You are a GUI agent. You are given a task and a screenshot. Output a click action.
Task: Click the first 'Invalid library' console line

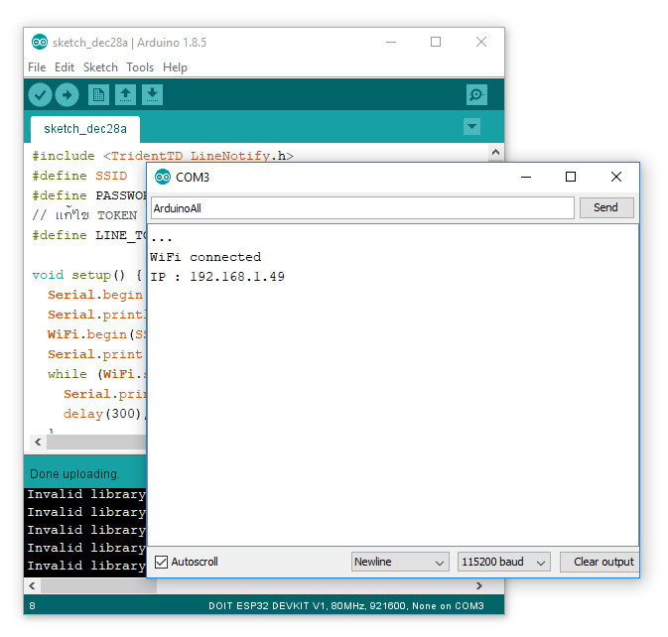tap(86, 494)
